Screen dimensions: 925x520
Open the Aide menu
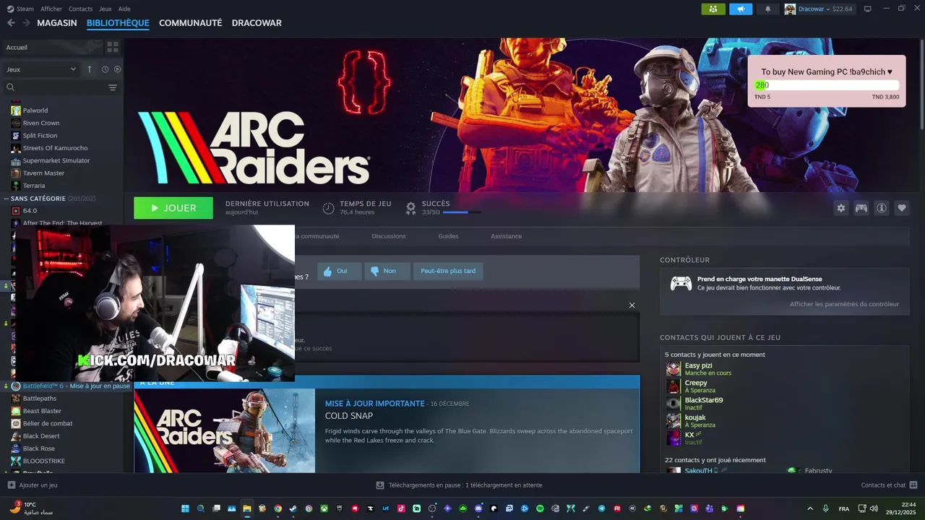click(x=124, y=9)
